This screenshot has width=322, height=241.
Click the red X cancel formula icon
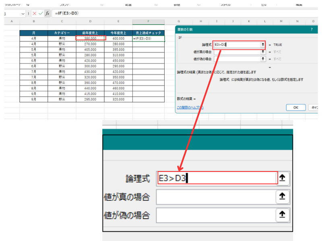(x=34, y=13)
